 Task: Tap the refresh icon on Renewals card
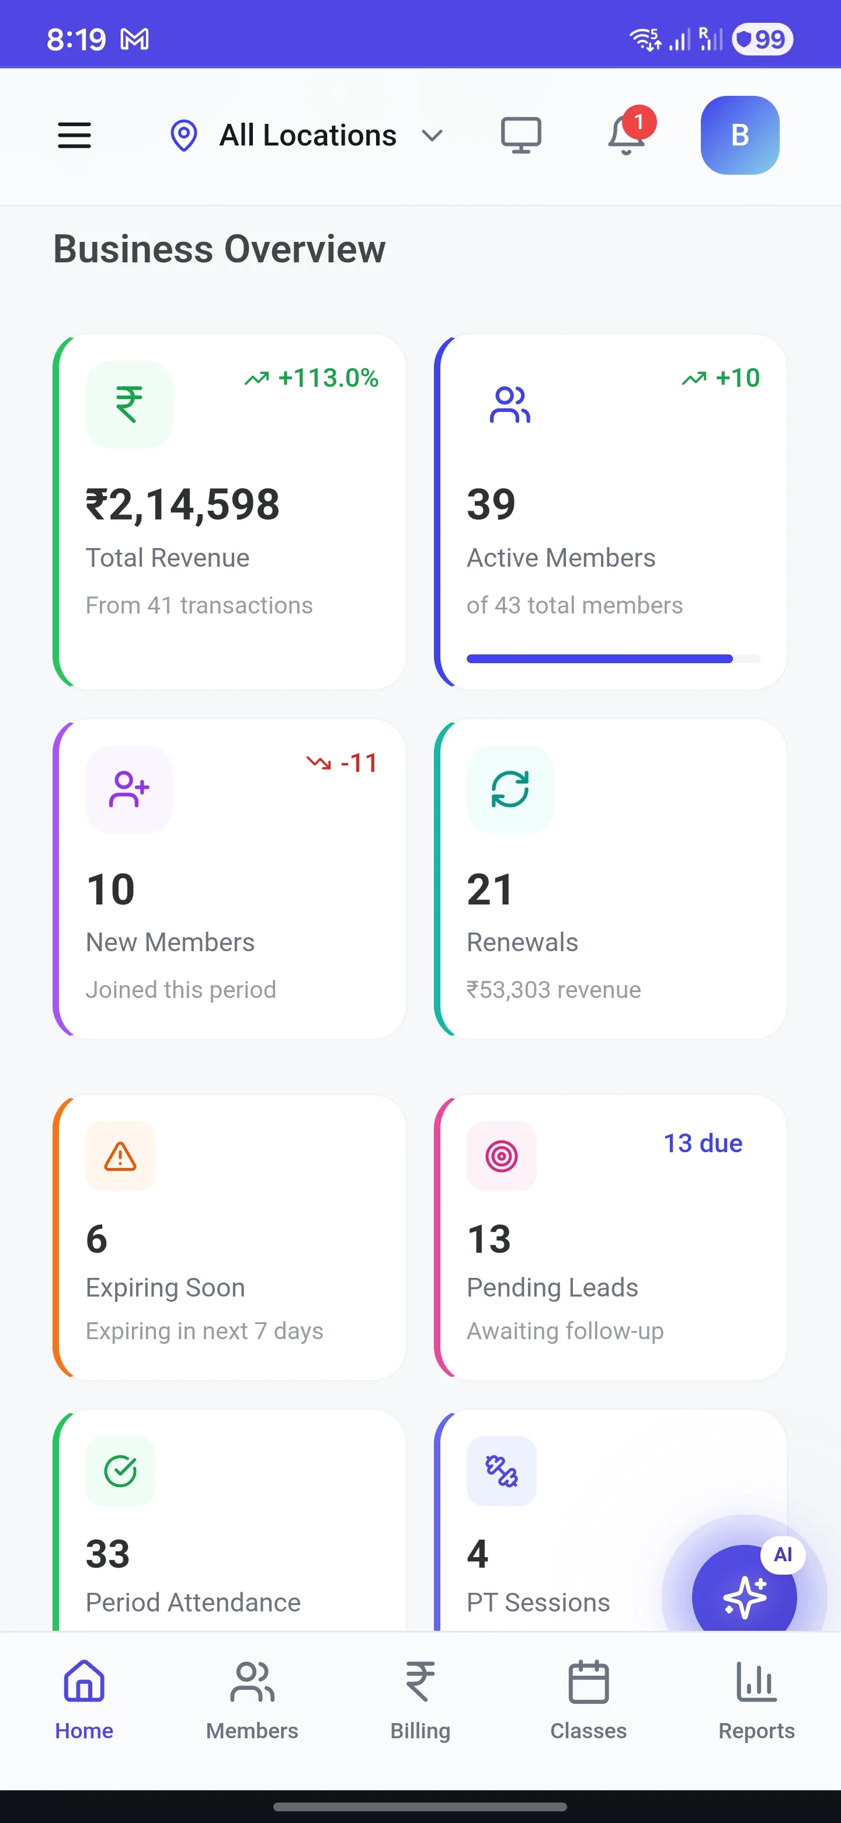[x=510, y=788]
